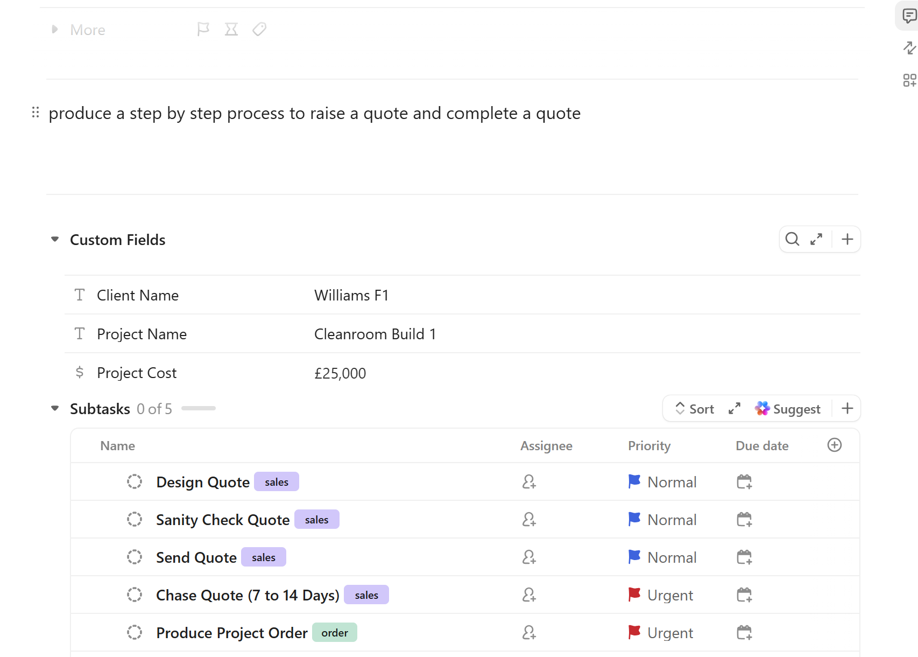The image size is (918, 657).
Task: Set due date for Send Quote subtask
Action: coord(744,557)
